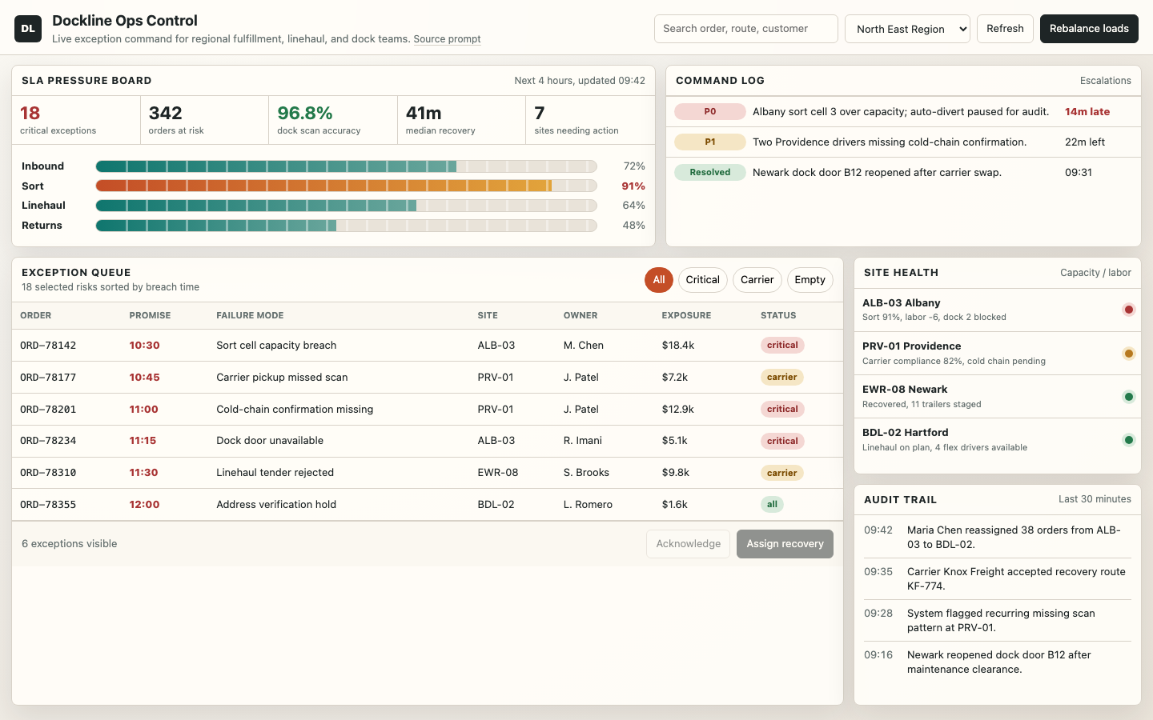
Task: Click the 09:42 Maria Chen audit entry
Action: 998,538
